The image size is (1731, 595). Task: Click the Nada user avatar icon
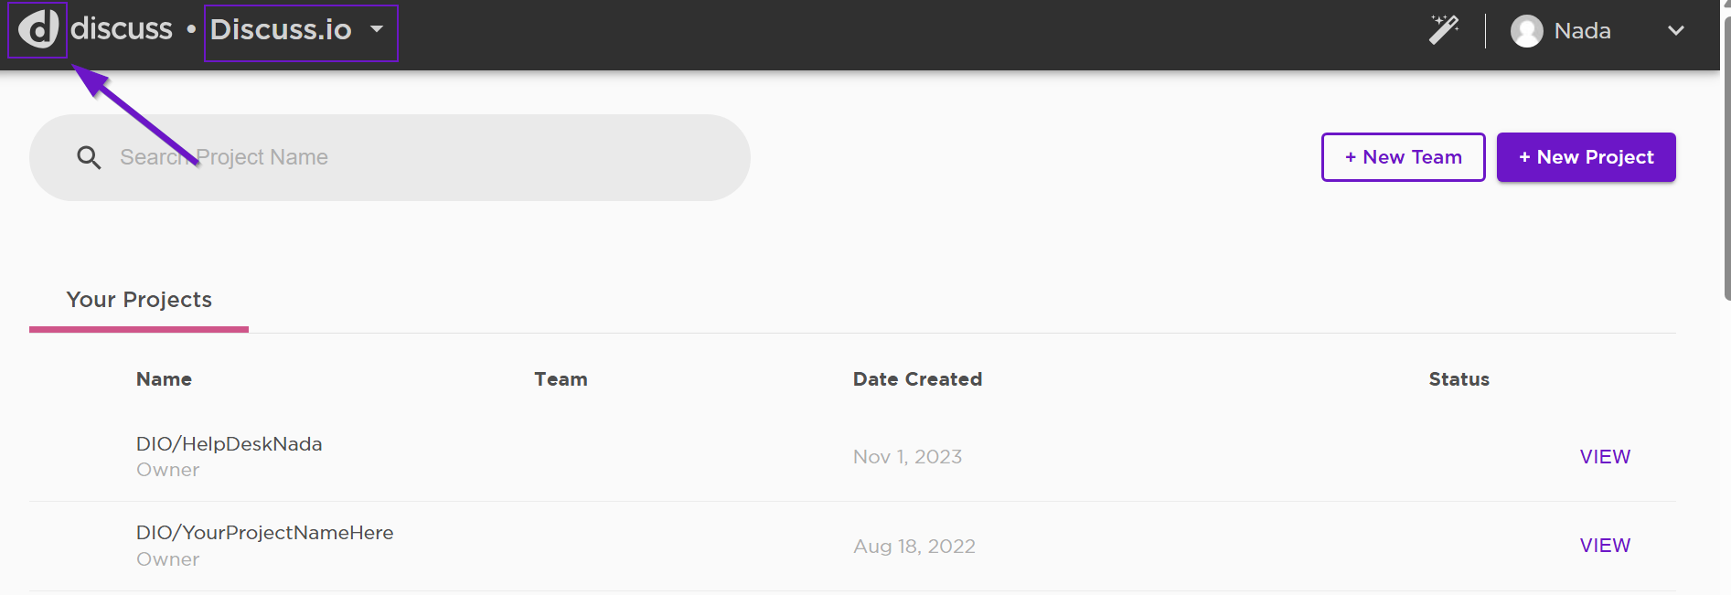[1526, 31]
